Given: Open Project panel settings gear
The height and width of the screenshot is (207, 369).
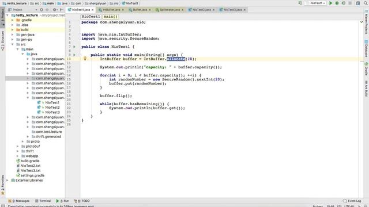Looking at the screenshot, I should pyautogui.click(x=55, y=10).
